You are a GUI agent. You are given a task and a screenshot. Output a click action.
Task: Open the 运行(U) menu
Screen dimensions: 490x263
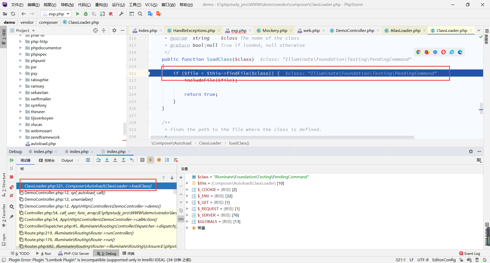[x=118, y=5]
